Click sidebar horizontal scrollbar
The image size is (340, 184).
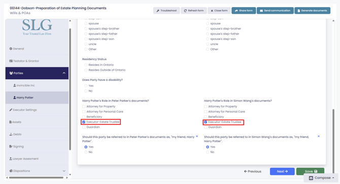(x=36, y=178)
